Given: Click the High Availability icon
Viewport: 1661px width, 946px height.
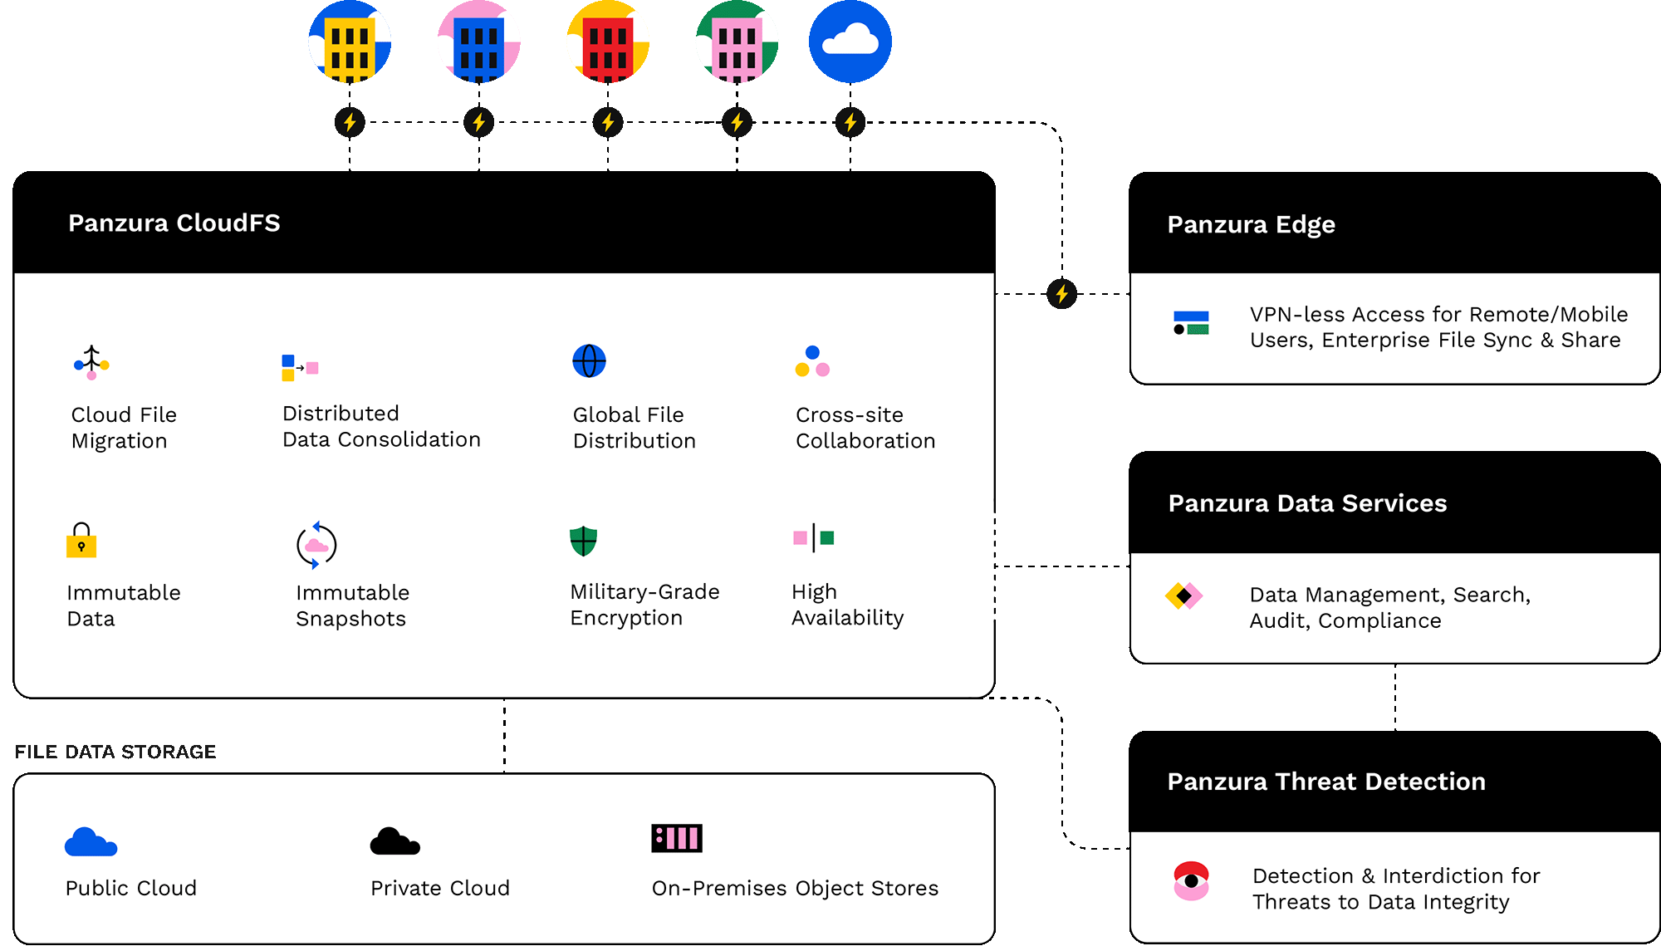Looking at the screenshot, I should (x=813, y=537).
